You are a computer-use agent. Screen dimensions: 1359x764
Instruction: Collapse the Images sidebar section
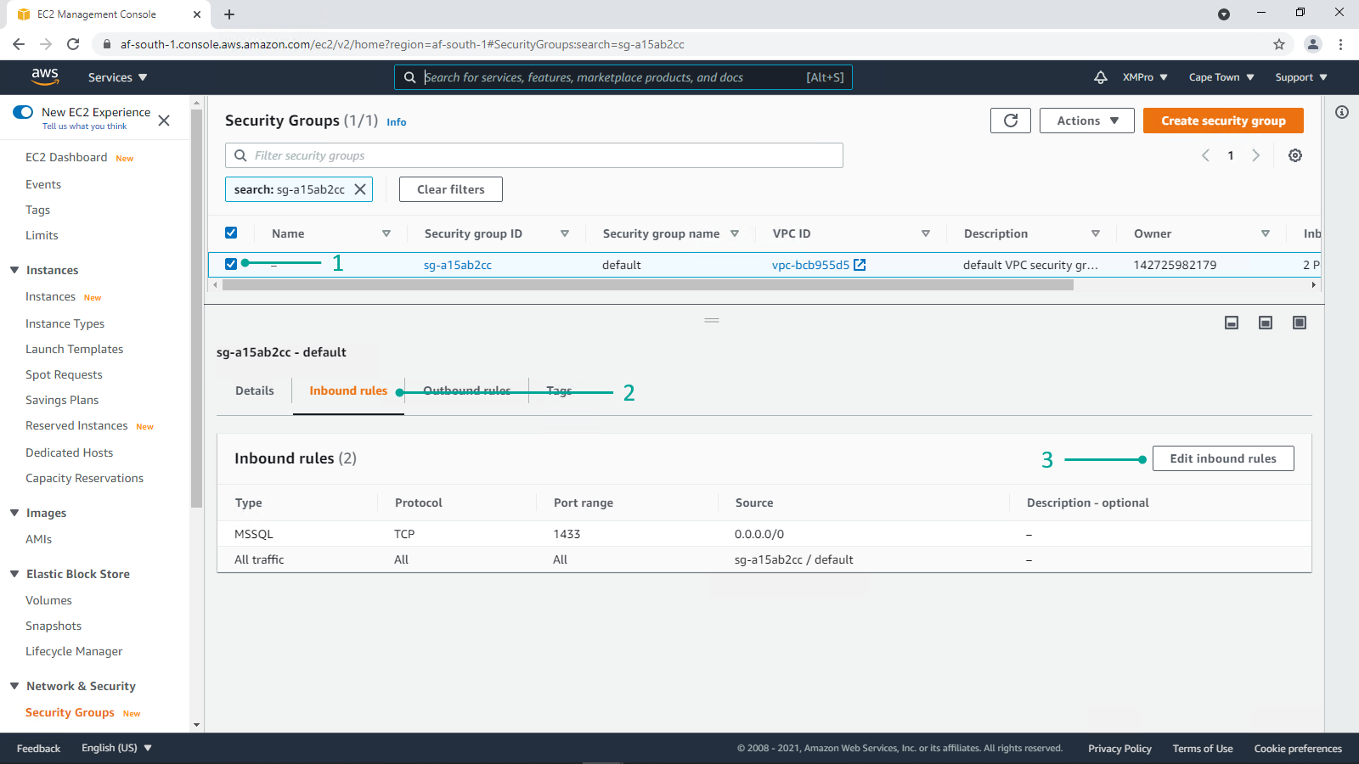click(14, 513)
